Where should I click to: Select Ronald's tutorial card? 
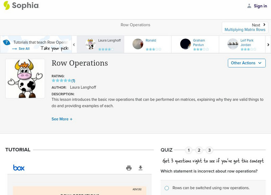[148, 44]
